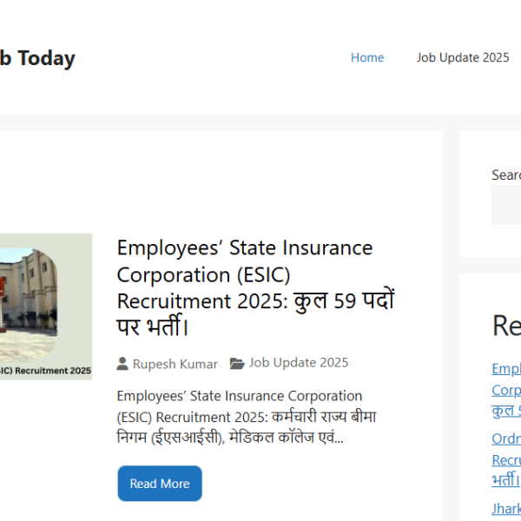Open the ESIC Recruitment 2025 article headline

pyautogui.click(x=255, y=287)
